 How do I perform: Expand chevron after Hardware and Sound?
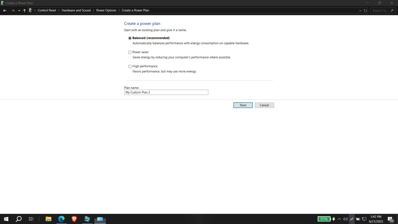tap(93, 10)
